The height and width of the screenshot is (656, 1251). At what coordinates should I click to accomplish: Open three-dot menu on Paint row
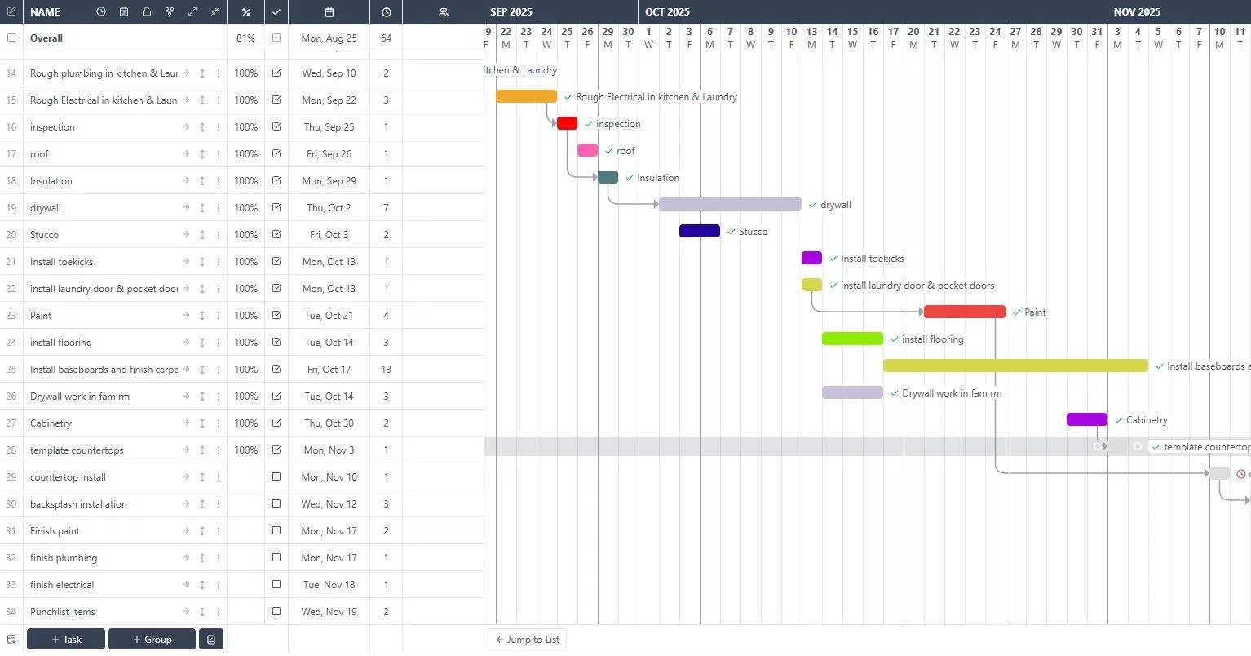(x=219, y=315)
